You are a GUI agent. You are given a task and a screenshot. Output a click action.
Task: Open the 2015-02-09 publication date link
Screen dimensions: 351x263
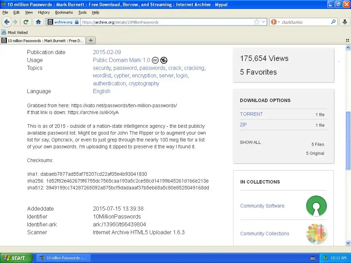(x=107, y=52)
